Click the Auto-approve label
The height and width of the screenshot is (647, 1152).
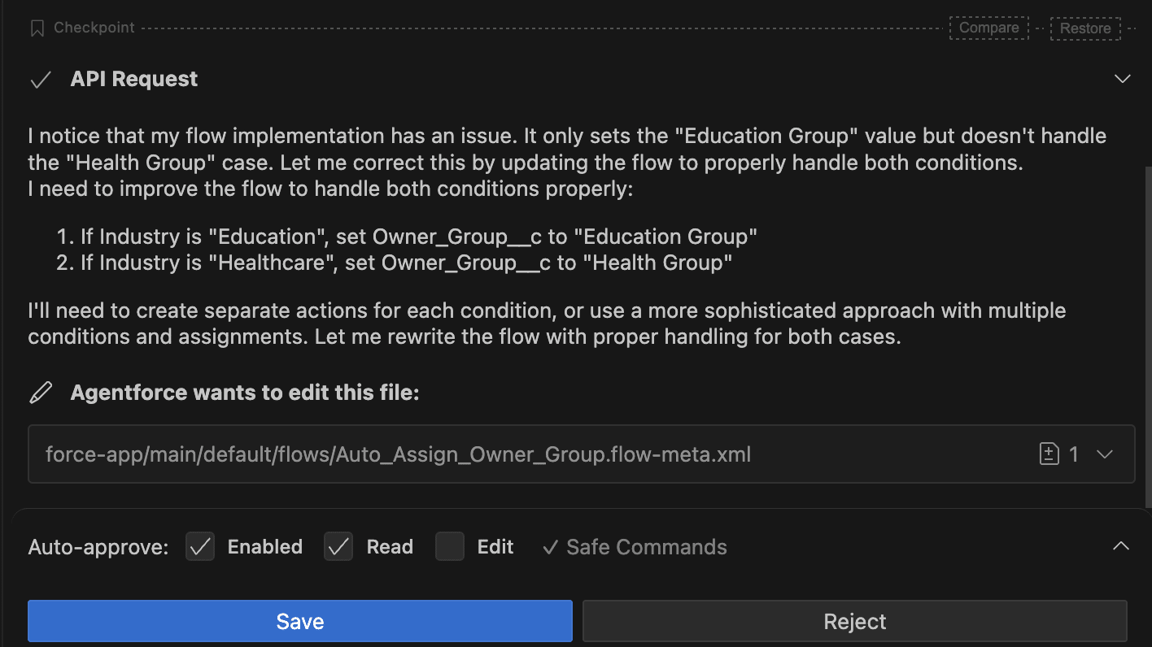point(98,547)
